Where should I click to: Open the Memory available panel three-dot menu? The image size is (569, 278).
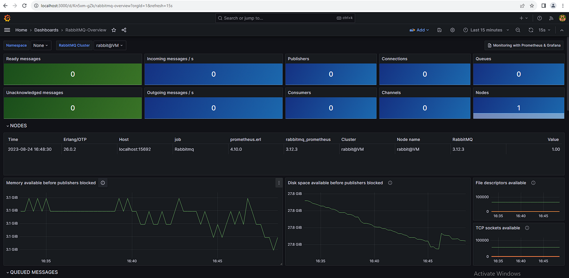tap(279, 183)
